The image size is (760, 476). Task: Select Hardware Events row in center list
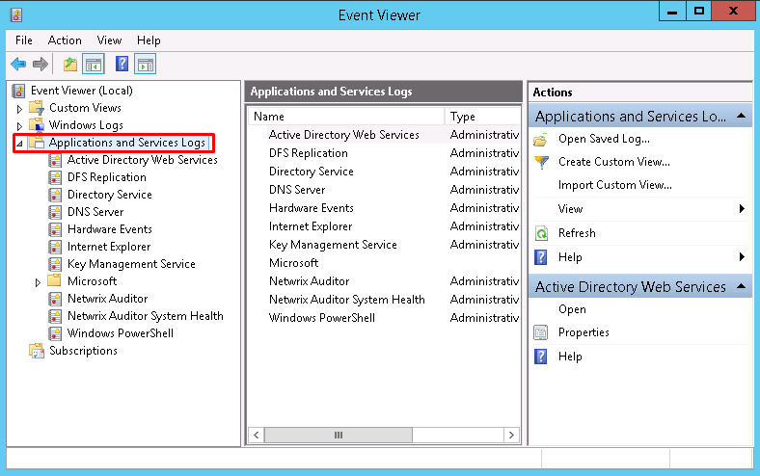[385, 208]
